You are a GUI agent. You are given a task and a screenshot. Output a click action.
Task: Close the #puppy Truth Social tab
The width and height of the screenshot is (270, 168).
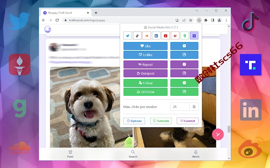(88, 13)
